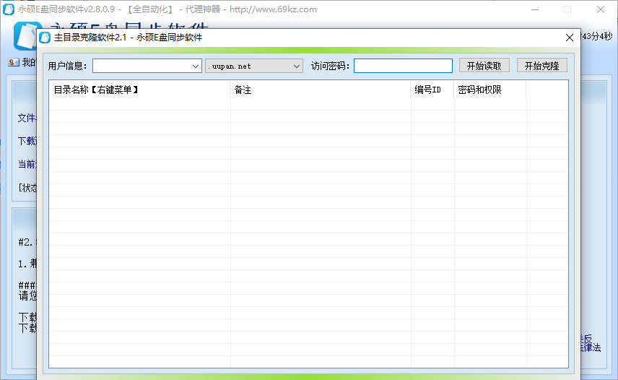Click the 访问密码 label
618x380 pixels.
[330, 66]
